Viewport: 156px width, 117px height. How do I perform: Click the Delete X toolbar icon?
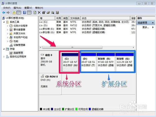point(39,13)
